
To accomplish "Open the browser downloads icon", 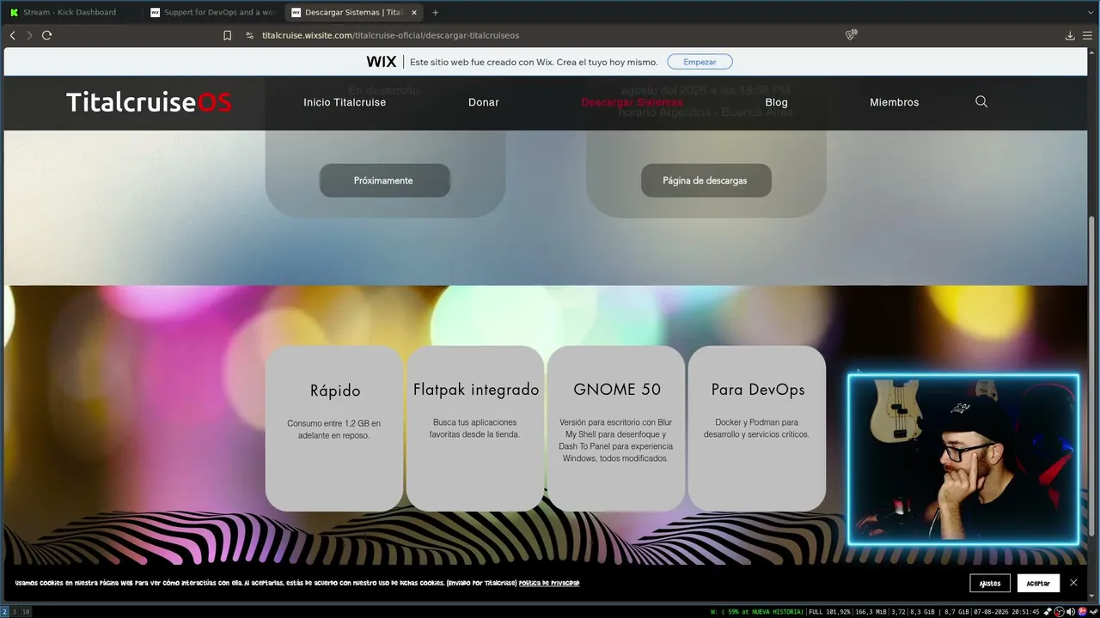I will pos(1070,35).
